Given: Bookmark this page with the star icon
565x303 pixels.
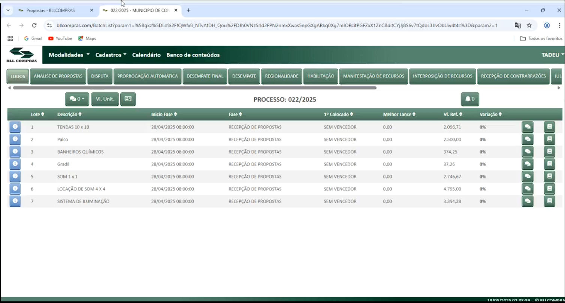Looking at the screenshot, I should [x=529, y=25].
